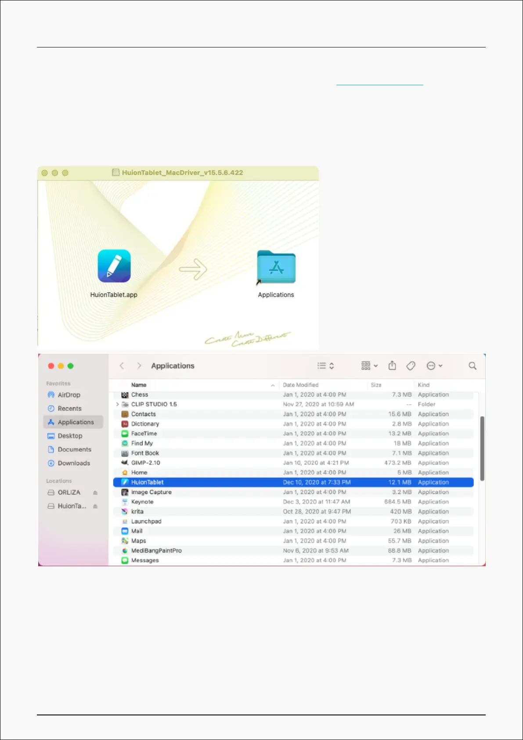This screenshot has height=740, width=523.
Task: Click the Finder vertical scrollbar thumb
Action: coord(482,448)
